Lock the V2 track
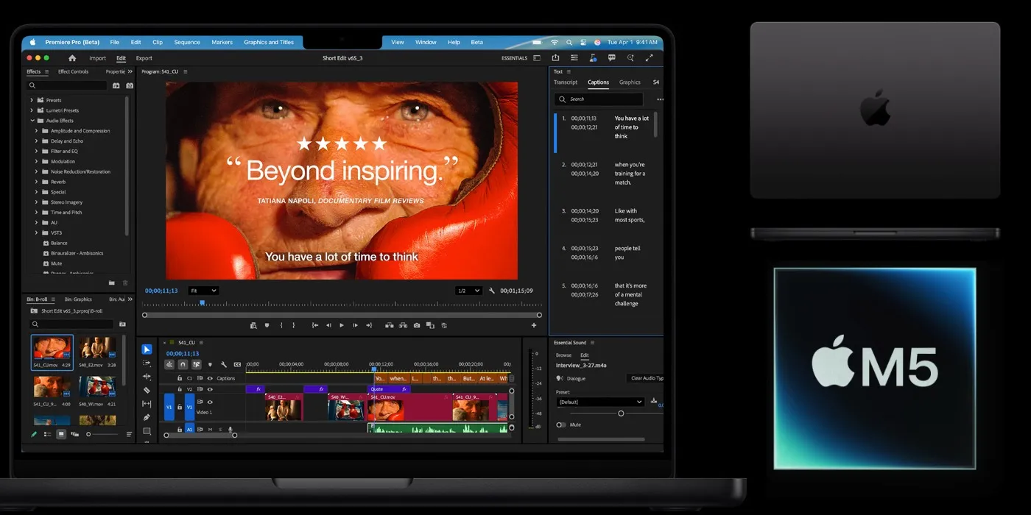The image size is (1031, 515). pyautogui.click(x=180, y=389)
